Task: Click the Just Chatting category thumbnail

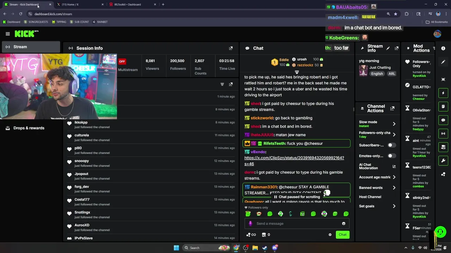Action: click(x=363, y=70)
